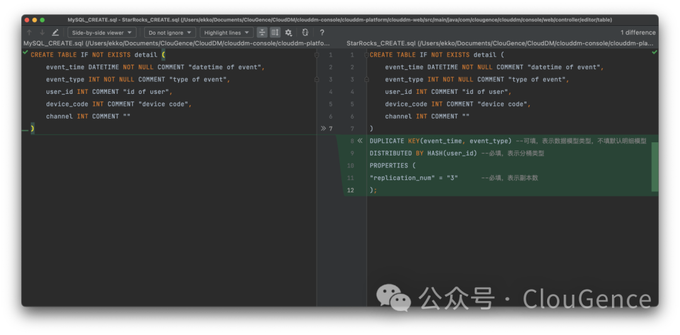Click left pane device_code INT line
The height and width of the screenshot is (335, 680).
(119, 104)
